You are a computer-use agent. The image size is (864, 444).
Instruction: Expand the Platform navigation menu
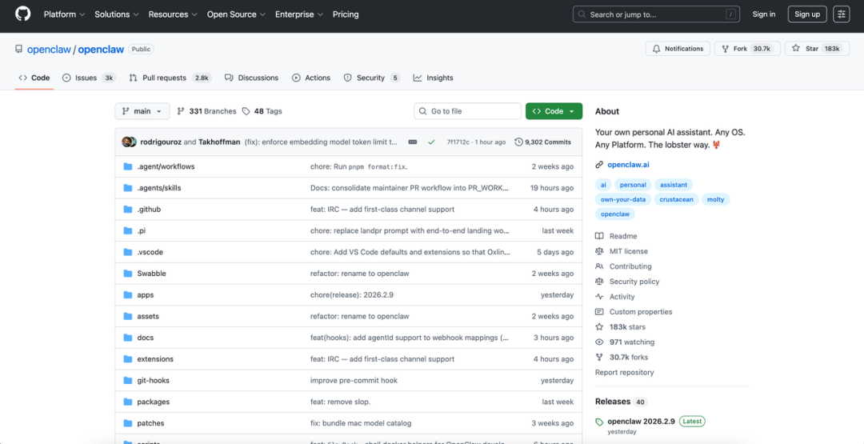pos(64,14)
